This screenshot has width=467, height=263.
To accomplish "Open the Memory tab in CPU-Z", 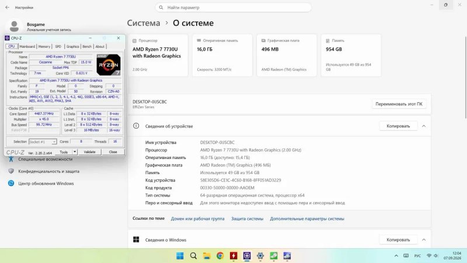I will pos(44,47).
